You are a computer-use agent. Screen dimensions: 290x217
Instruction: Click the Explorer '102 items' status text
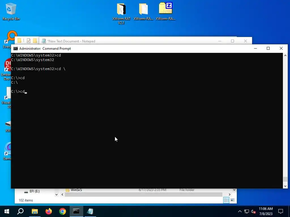26,200
